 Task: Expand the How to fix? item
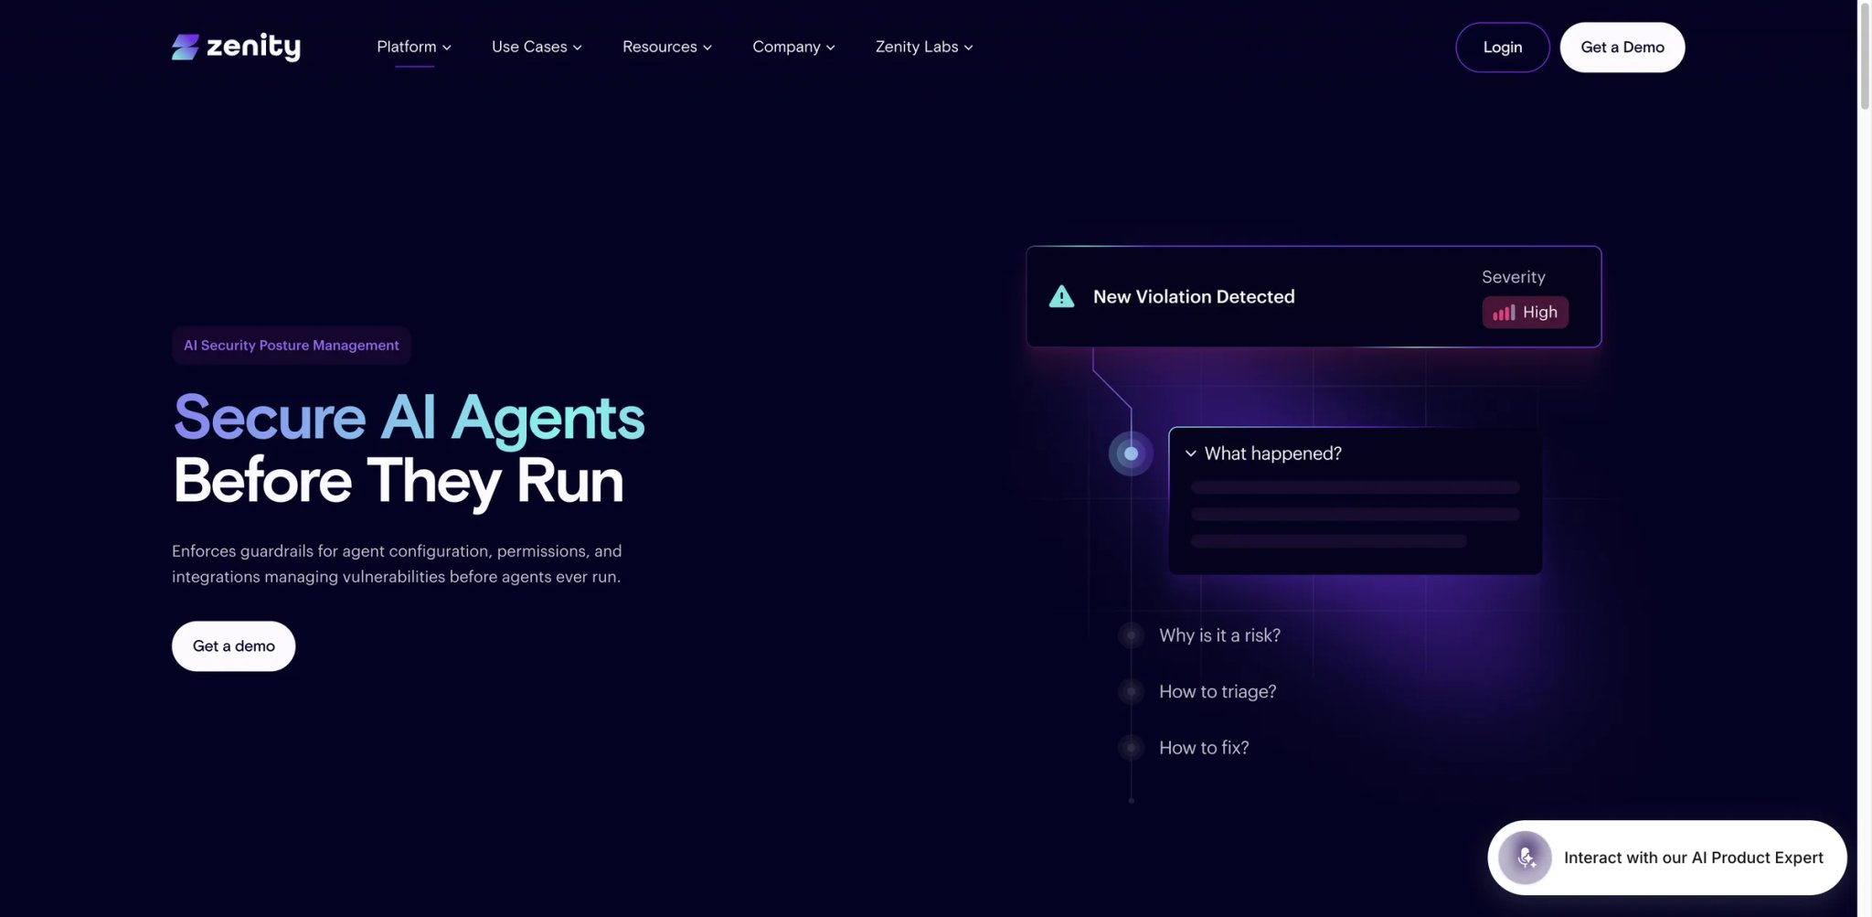coord(1204,748)
